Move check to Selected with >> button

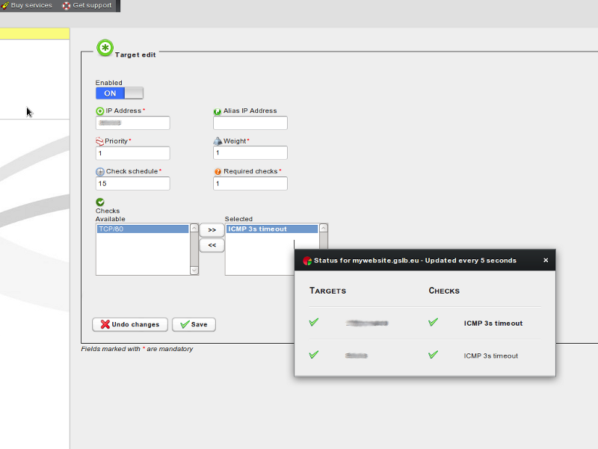[x=212, y=230]
